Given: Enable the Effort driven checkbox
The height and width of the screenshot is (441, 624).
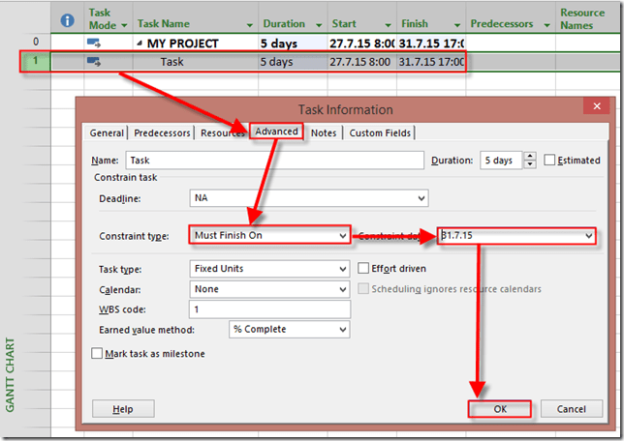Looking at the screenshot, I should click(364, 268).
